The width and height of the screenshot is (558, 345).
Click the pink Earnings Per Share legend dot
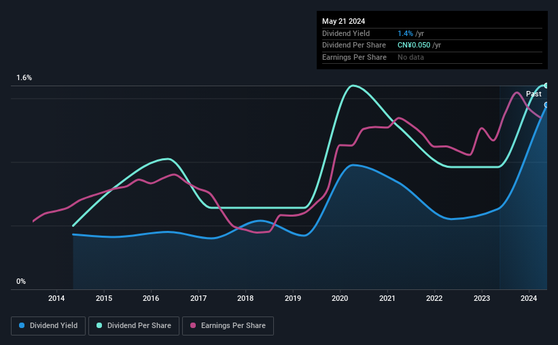pos(193,325)
